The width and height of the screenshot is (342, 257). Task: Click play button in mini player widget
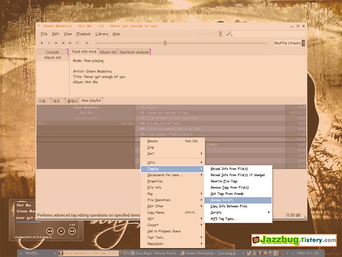tap(61, 231)
